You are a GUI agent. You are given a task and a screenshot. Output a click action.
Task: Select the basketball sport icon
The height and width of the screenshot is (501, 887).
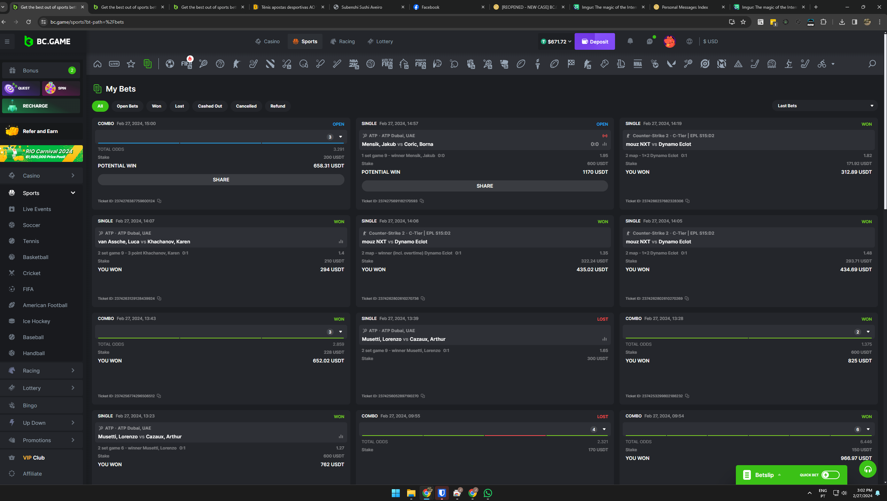tap(220, 64)
